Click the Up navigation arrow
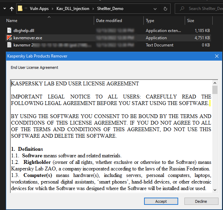Screen dimensions: 223x210 tap(12, 9)
